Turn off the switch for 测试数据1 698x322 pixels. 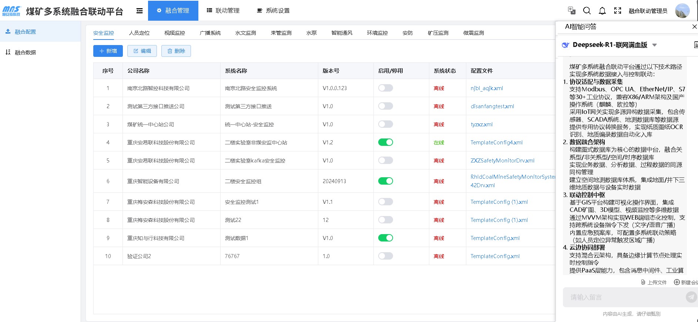click(x=385, y=238)
